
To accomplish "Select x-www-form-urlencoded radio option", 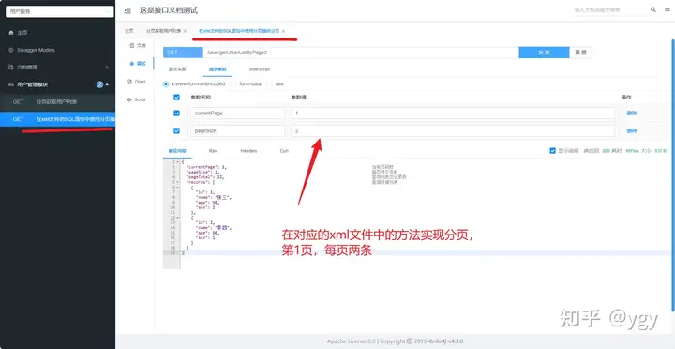I will (x=166, y=84).
